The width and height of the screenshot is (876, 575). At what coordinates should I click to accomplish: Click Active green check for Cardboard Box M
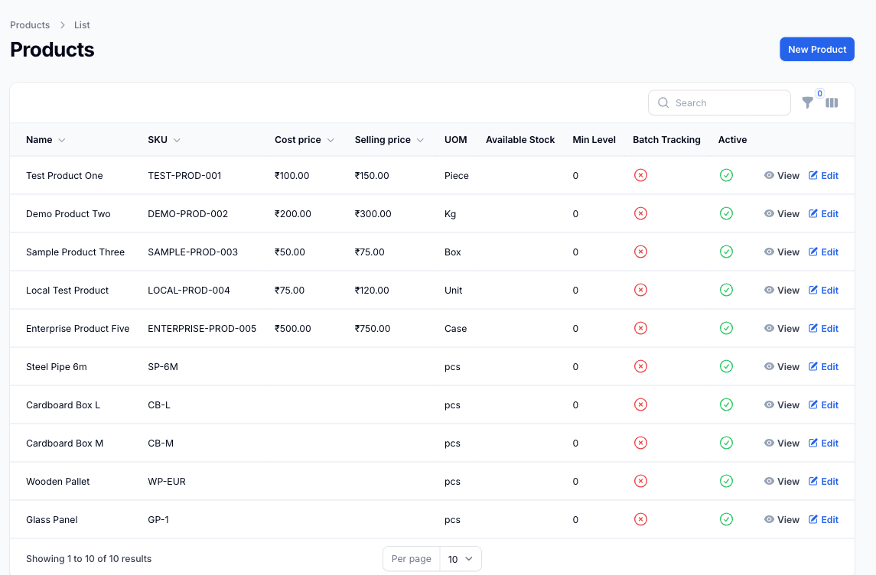pos(726,443)
